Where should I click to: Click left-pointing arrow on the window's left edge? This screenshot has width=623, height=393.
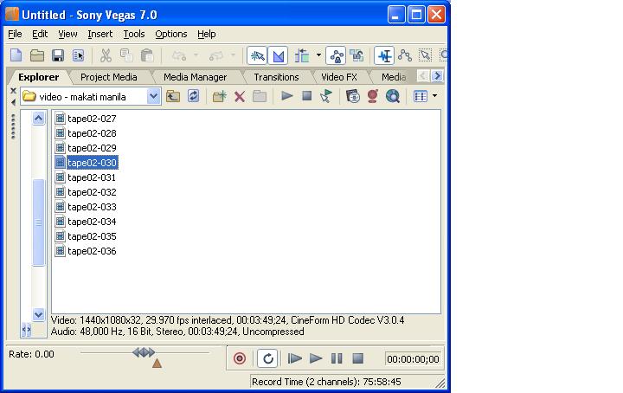pos(13,102)
